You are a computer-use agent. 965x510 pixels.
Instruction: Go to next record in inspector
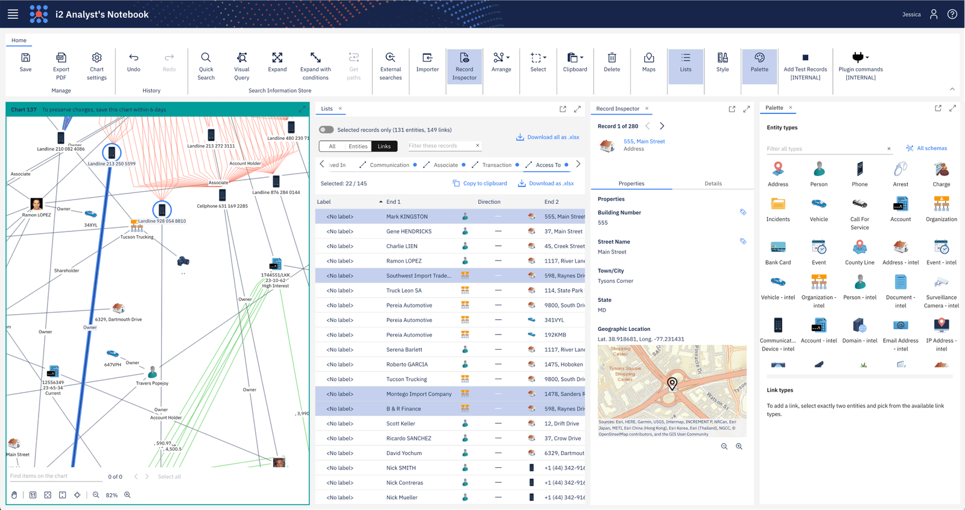click(x=662, y=126)
